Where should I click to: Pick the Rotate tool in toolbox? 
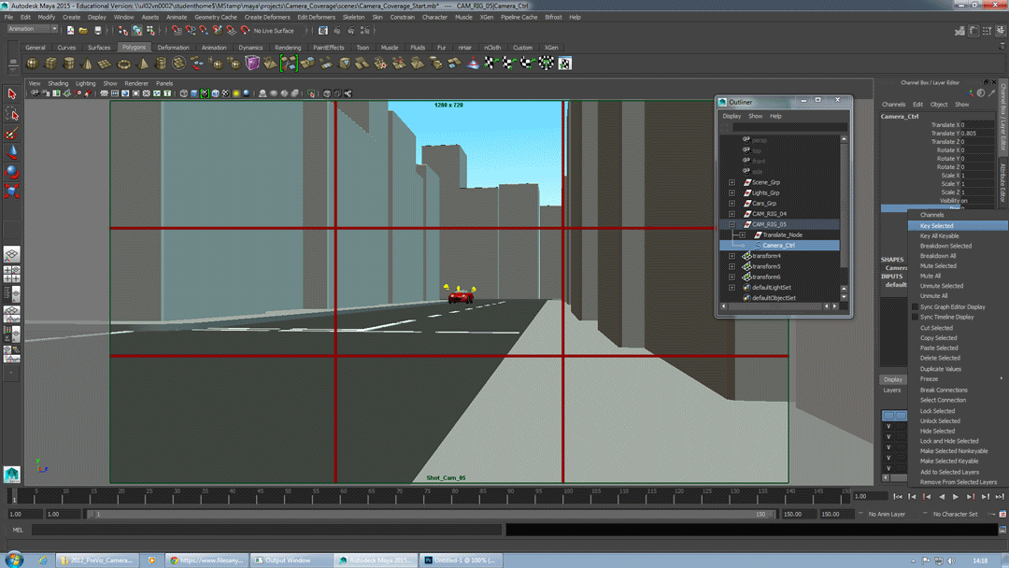(x=12, y=172)
